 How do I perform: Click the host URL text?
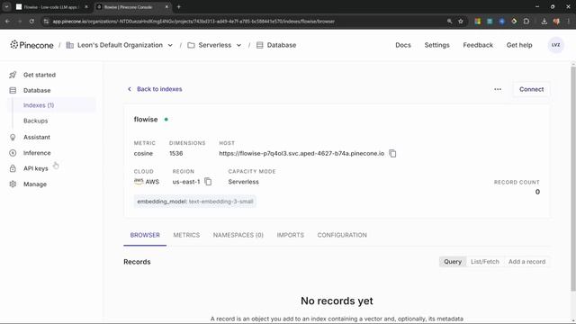pos(301,154)
